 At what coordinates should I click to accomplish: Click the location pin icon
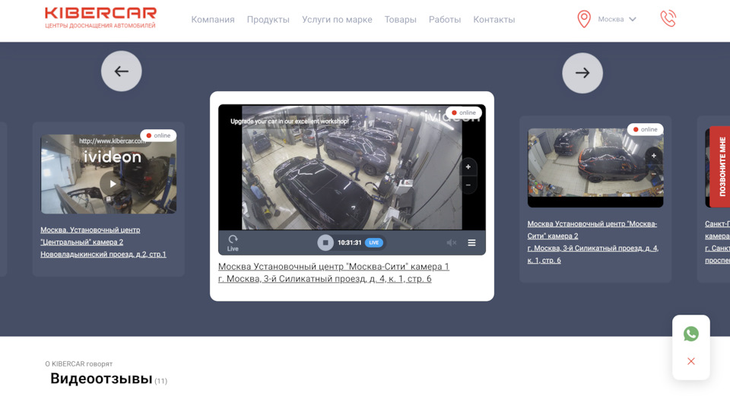tap(584, 19)
